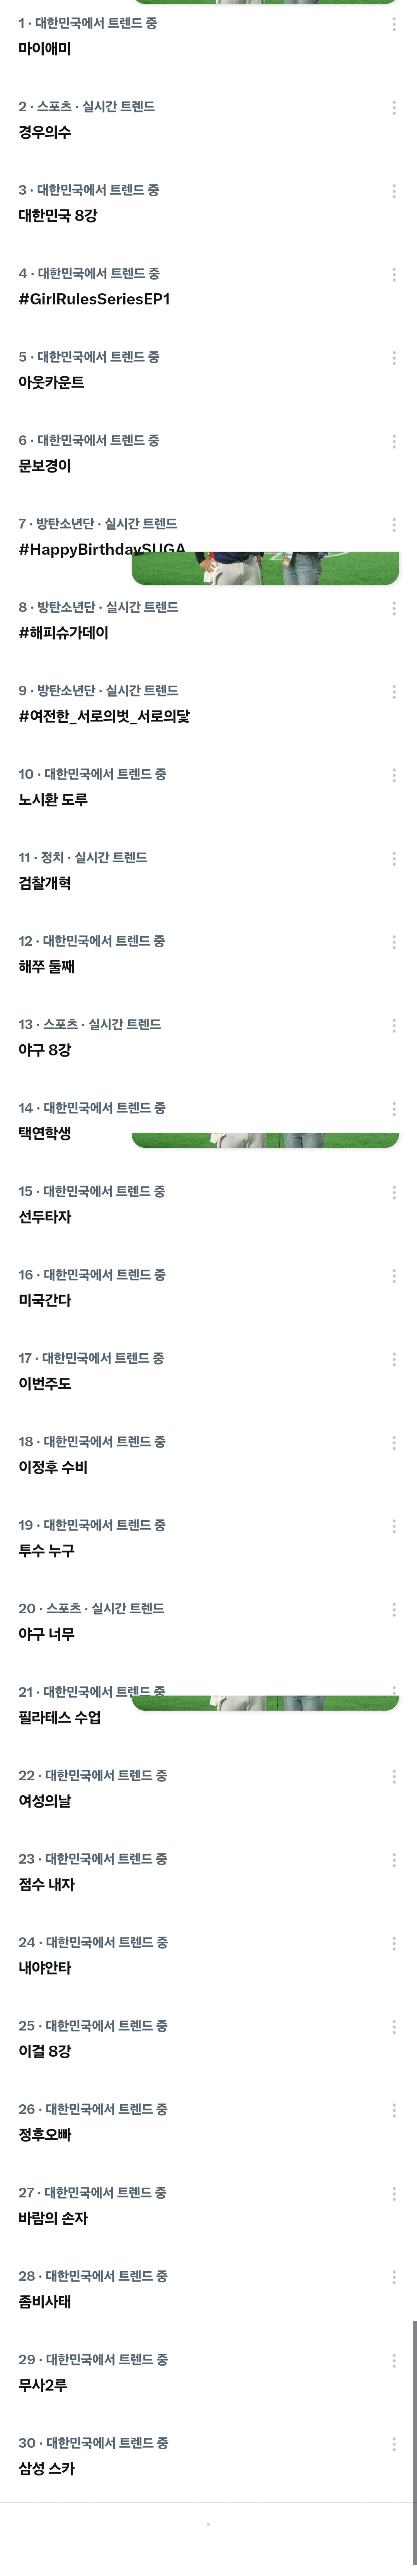Screen dimensions: 417x2576
Task: Click more icon beside 야구 8강
Action: tap(394, 1026)
